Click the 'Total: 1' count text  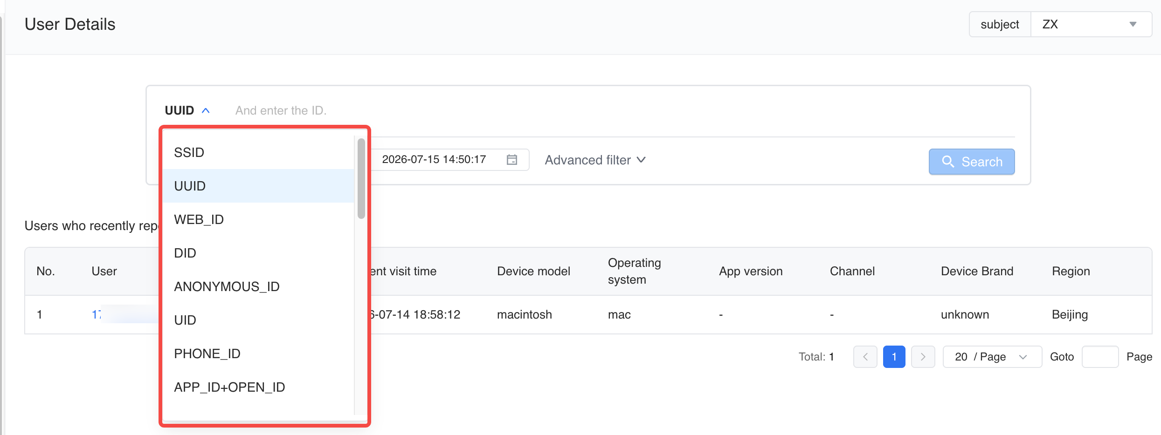click(x=816, y=357)
